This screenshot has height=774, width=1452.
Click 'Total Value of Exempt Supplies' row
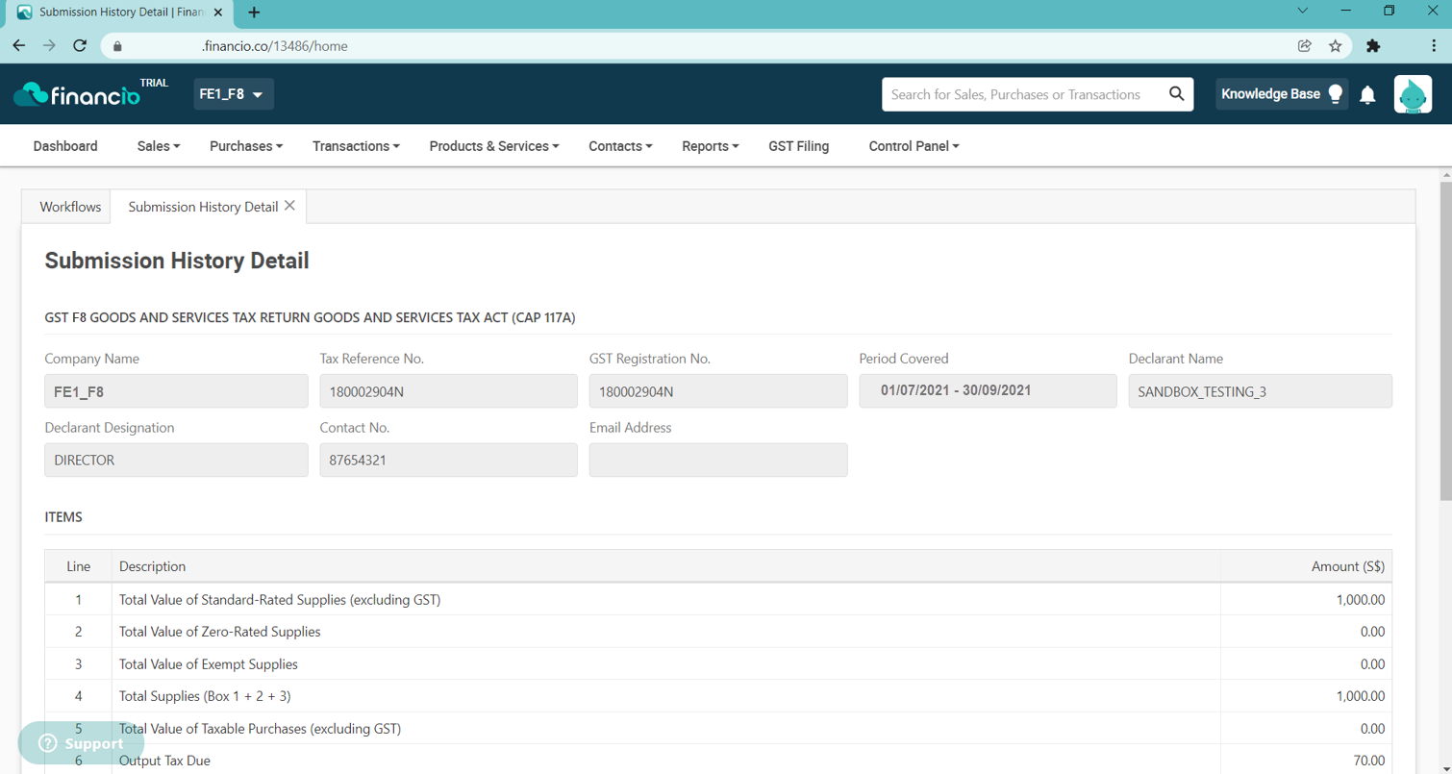[x=718, y=664]
